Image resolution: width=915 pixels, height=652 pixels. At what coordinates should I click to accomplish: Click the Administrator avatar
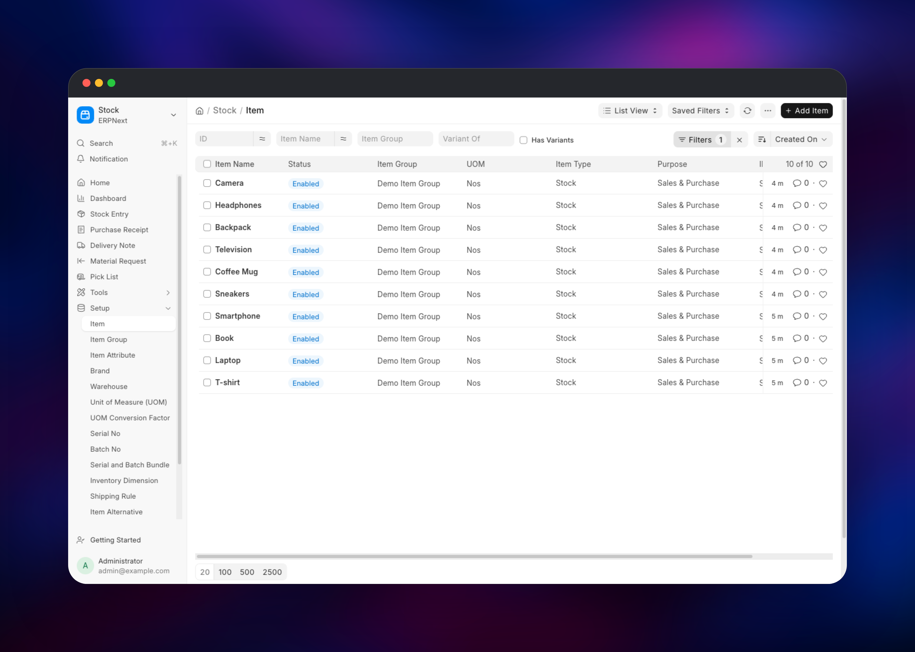[85, 566]
